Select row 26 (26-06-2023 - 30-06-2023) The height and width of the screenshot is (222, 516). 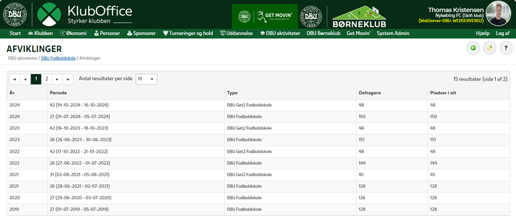click(x=258, y=140)
